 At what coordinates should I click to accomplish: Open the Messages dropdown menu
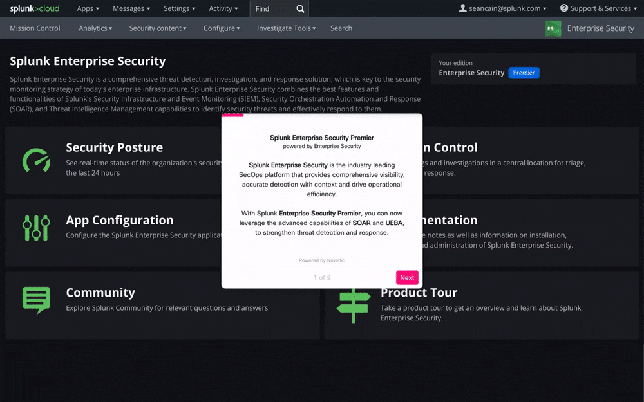click(x=131, y=9)
